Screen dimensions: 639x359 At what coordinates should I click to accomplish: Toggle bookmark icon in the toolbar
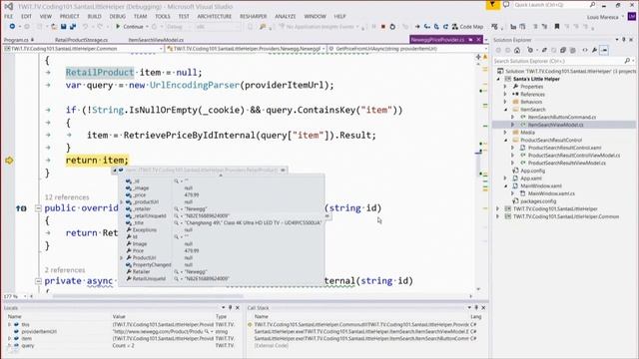(x=557, y=27)
